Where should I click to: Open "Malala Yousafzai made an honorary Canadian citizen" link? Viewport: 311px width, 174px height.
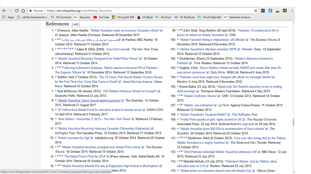point(126,30)
